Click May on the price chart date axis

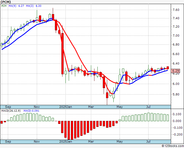pos(120,107)
